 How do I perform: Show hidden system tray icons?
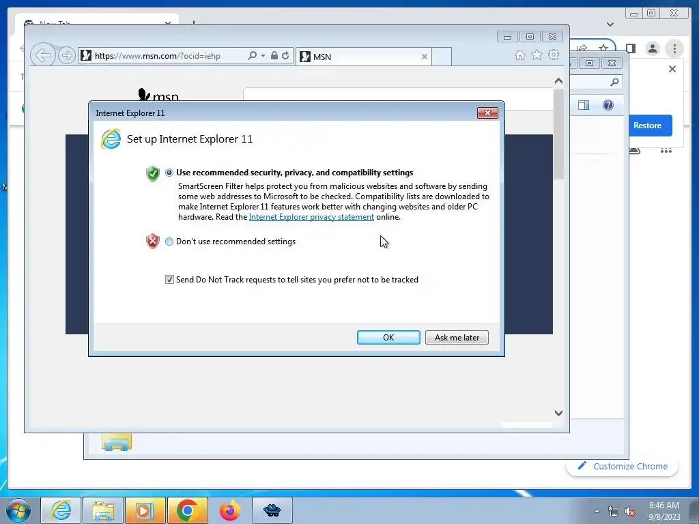pyautogui.click(x=597, y=511)
